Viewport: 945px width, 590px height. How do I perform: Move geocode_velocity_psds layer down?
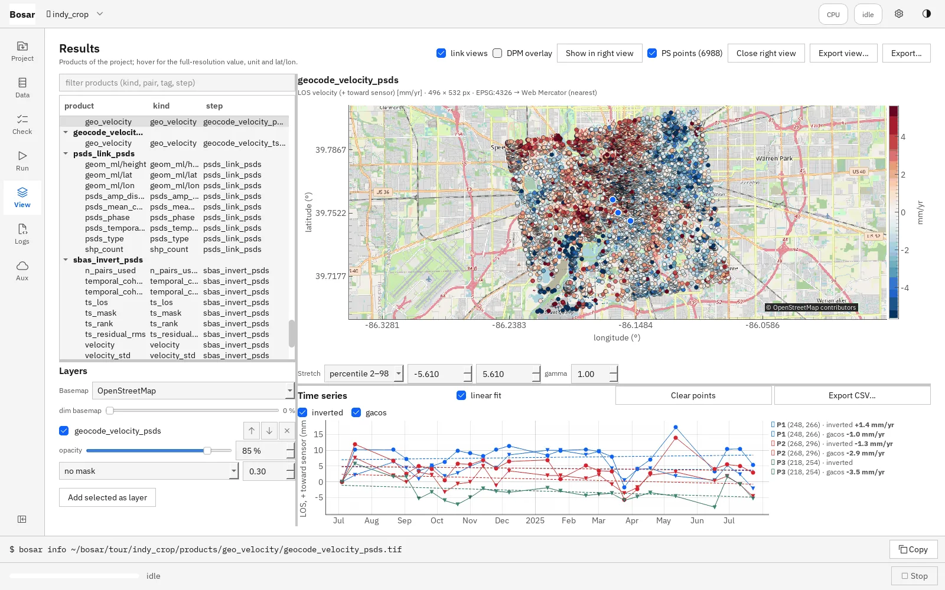tap(269, 431)
